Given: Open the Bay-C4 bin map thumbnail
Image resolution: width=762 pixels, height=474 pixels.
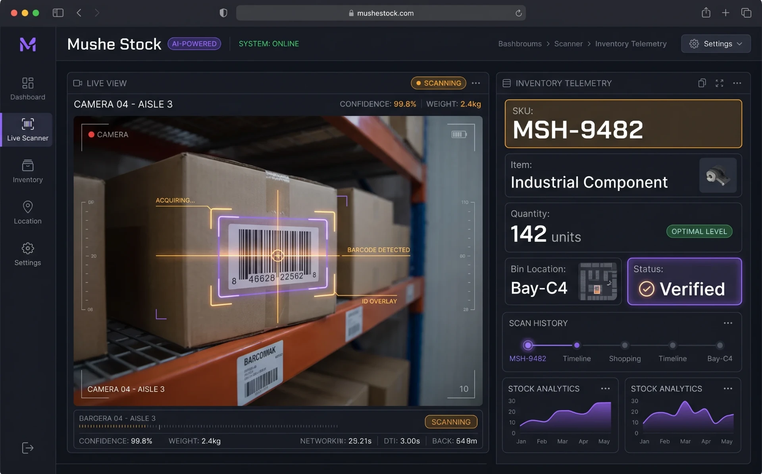Looking at the screenshot, I should (x=598, y=281).
